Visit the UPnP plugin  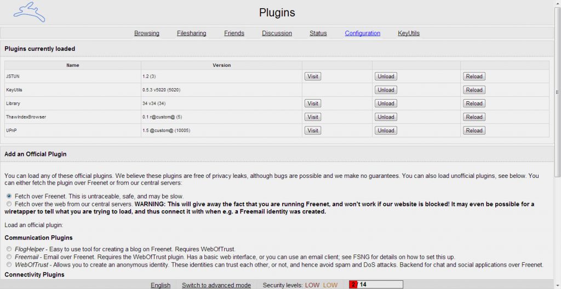313,131
